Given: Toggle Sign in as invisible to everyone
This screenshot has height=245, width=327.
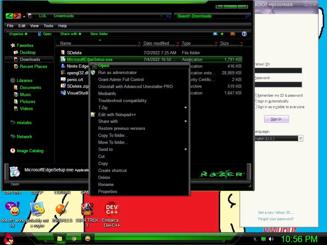Looking at the screenshot, I should [x=255, y=107].
